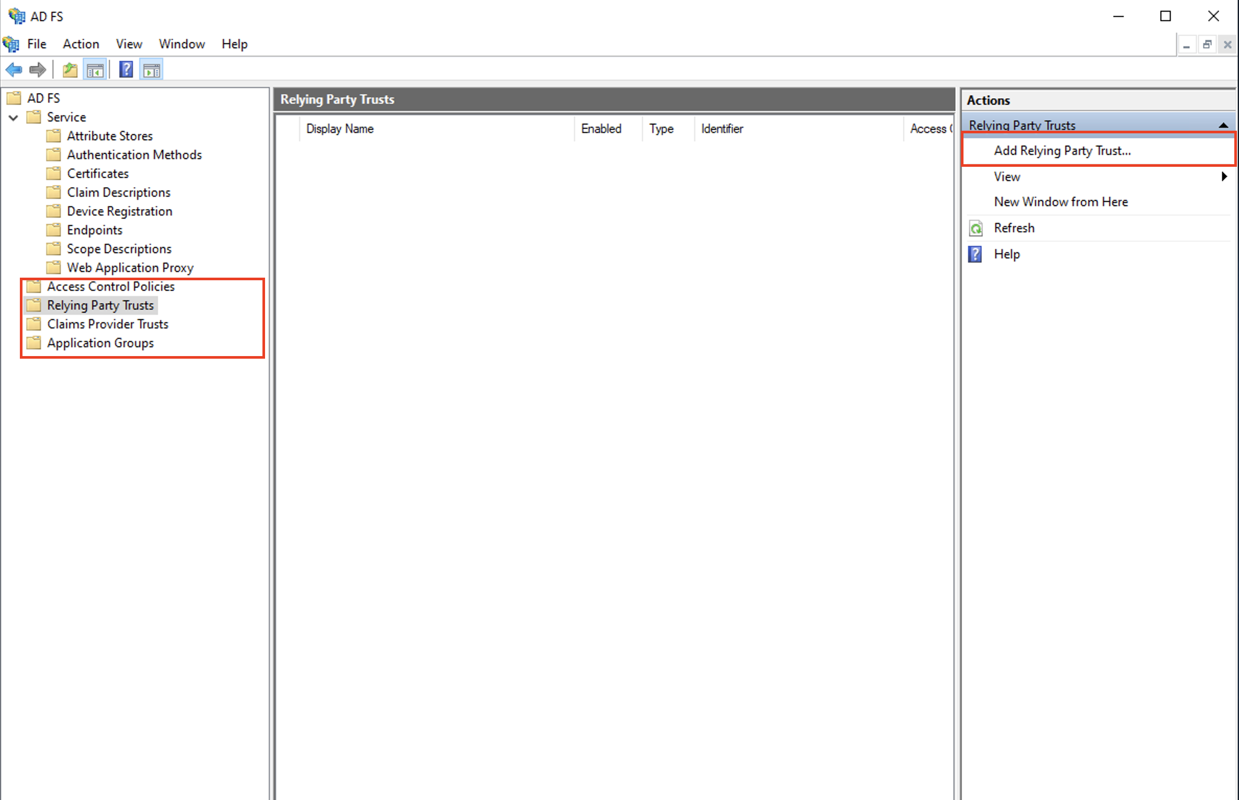Maximize the AD FS window

click(x=1165, y=16)
